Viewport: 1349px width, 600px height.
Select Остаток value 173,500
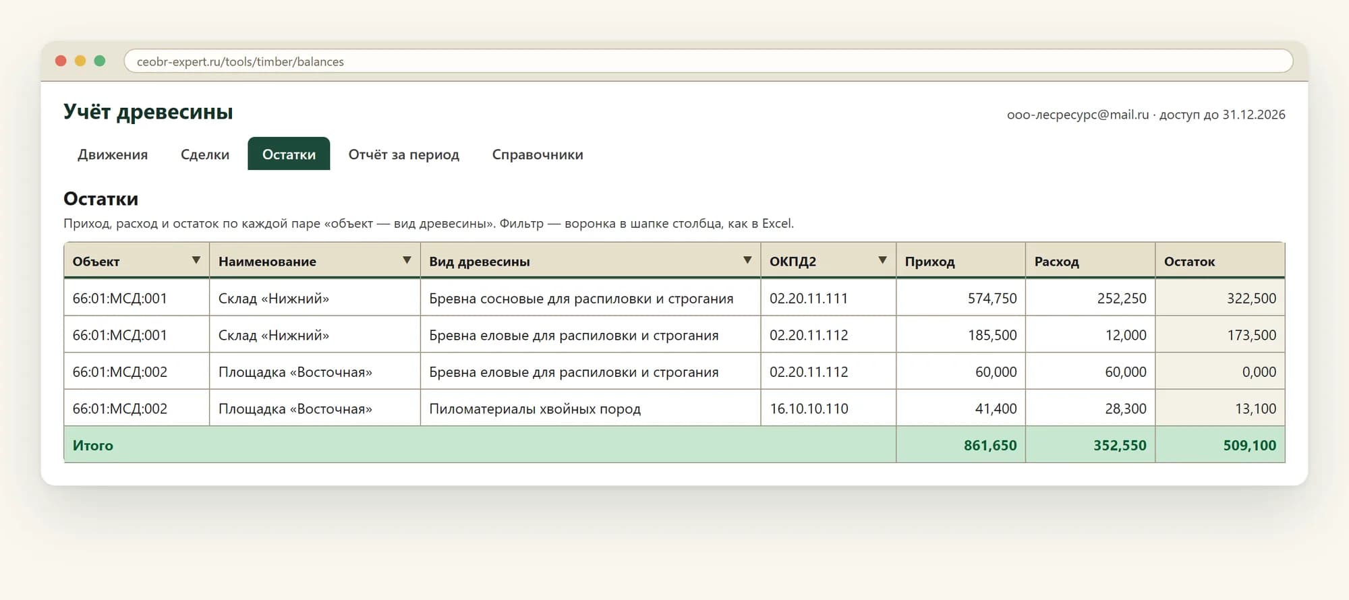tap(1219, 335)
